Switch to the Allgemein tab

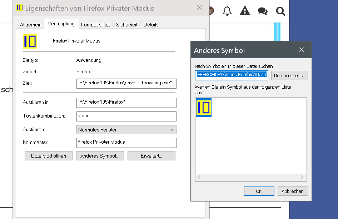coord(31,25)
